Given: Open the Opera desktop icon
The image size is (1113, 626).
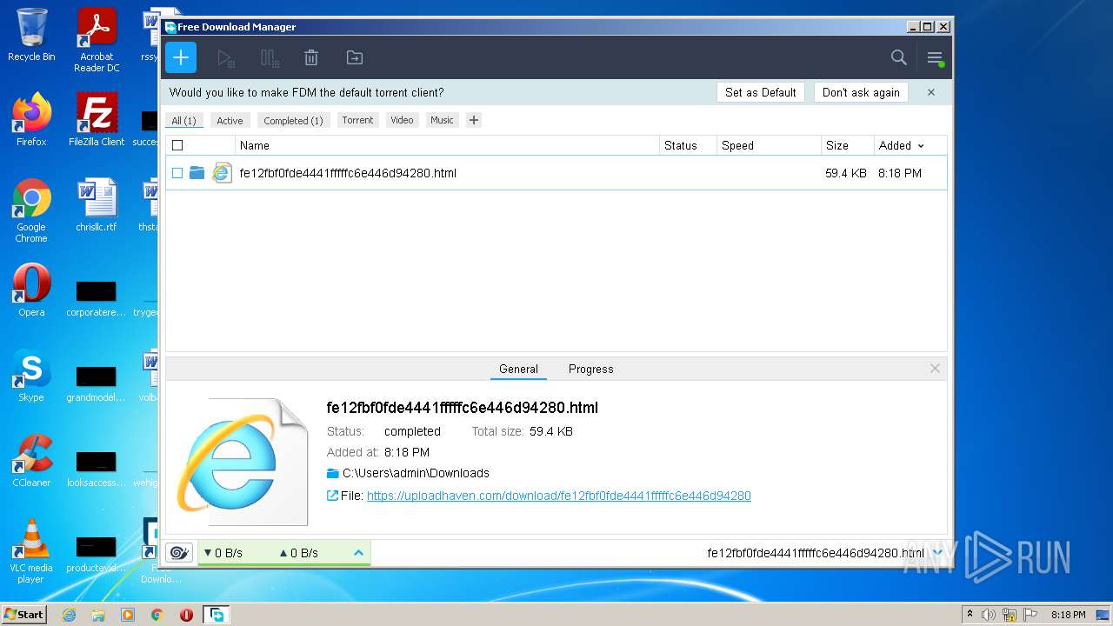Looking at the screenshot, I should coord(31,290).
